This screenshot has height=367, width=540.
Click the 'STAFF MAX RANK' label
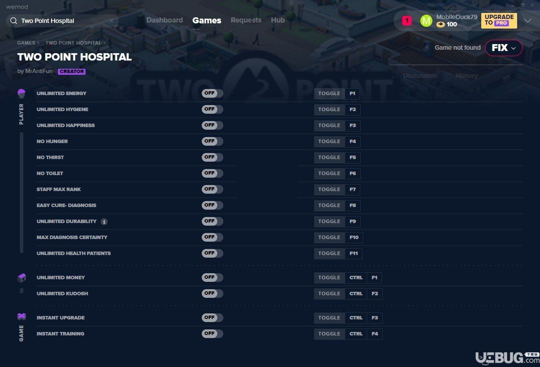tap(59, 189)
